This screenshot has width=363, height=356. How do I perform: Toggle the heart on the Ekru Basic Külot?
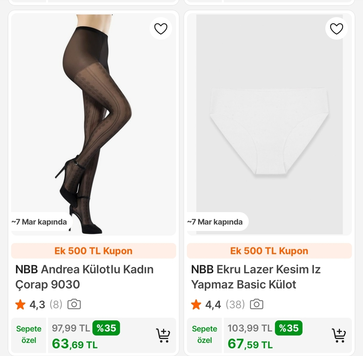click(x=336, y=28)
